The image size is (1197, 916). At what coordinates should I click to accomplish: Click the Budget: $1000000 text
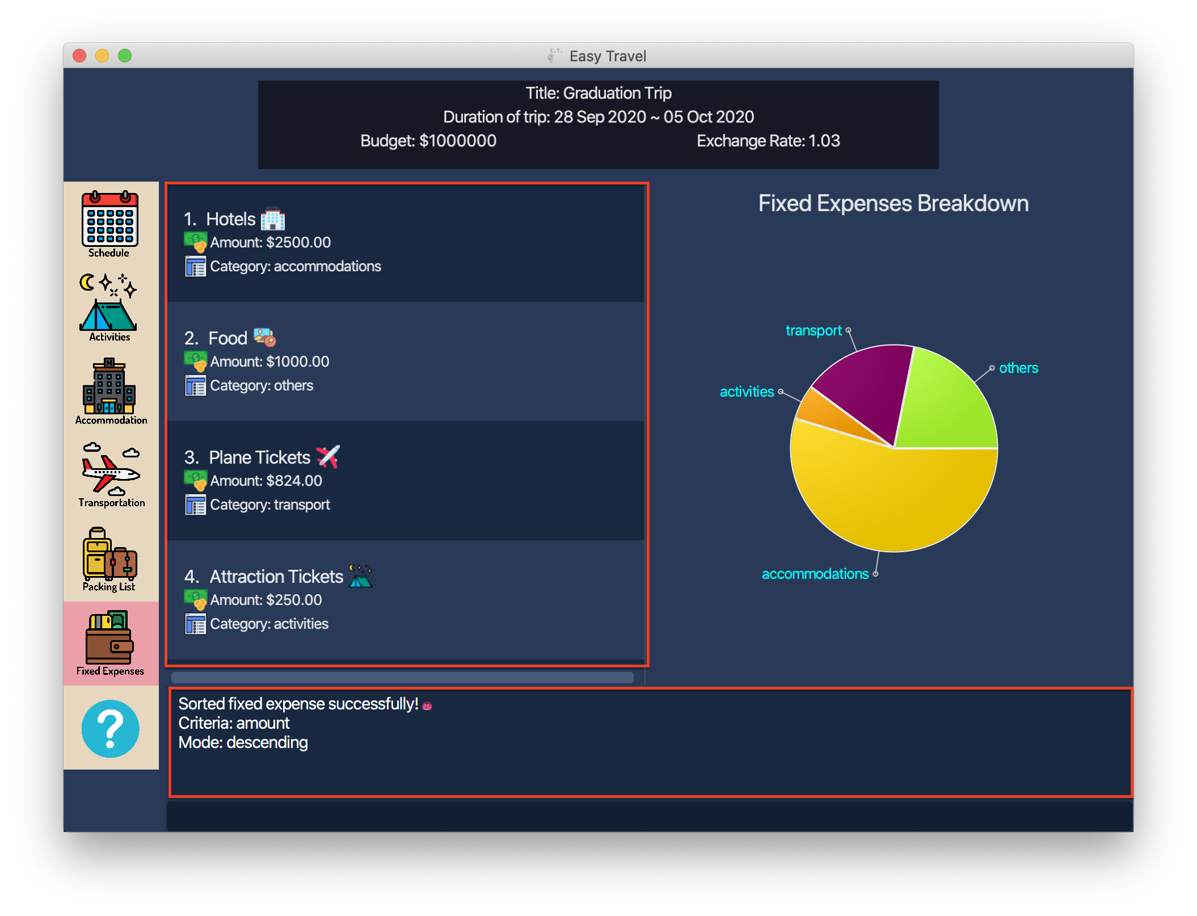coord(428,140)
